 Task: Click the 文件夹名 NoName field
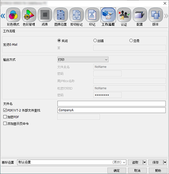pyautogui.click(x=129, y=67)
